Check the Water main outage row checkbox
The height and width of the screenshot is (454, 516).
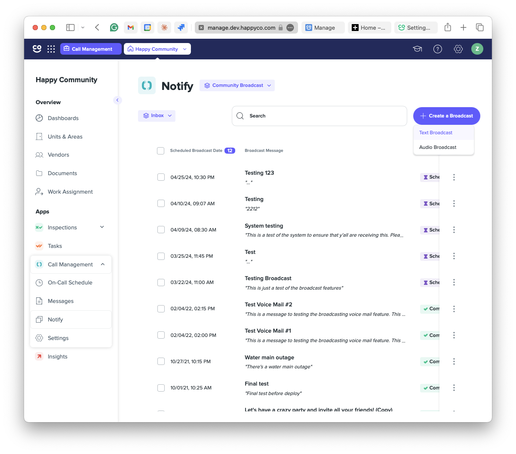coord(161,361)
